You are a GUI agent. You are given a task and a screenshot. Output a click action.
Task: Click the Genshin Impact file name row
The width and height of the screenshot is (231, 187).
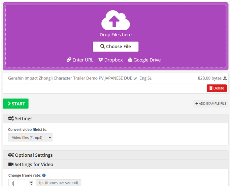[x=80, y=78]
